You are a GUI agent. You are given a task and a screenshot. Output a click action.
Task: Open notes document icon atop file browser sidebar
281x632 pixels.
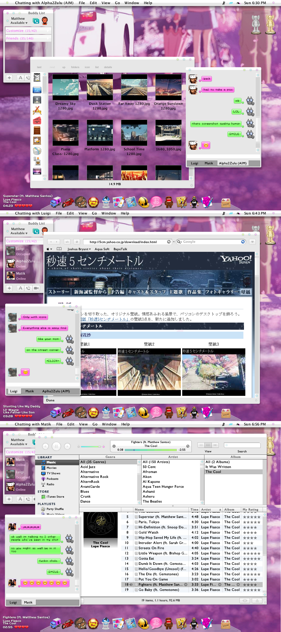coord(37,78)
